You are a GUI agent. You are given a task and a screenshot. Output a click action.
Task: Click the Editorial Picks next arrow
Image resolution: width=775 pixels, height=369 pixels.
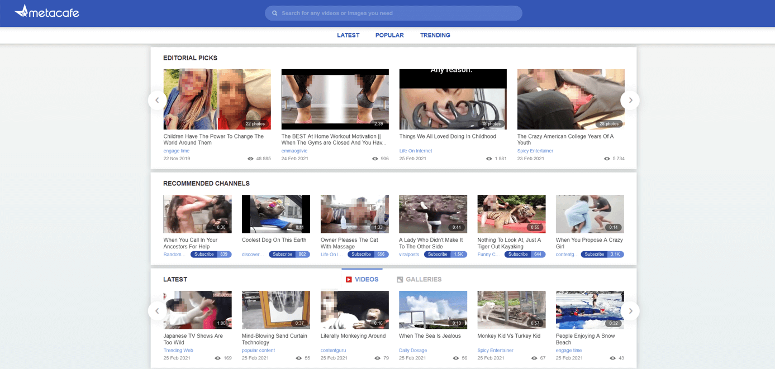(x=630, y=100)
